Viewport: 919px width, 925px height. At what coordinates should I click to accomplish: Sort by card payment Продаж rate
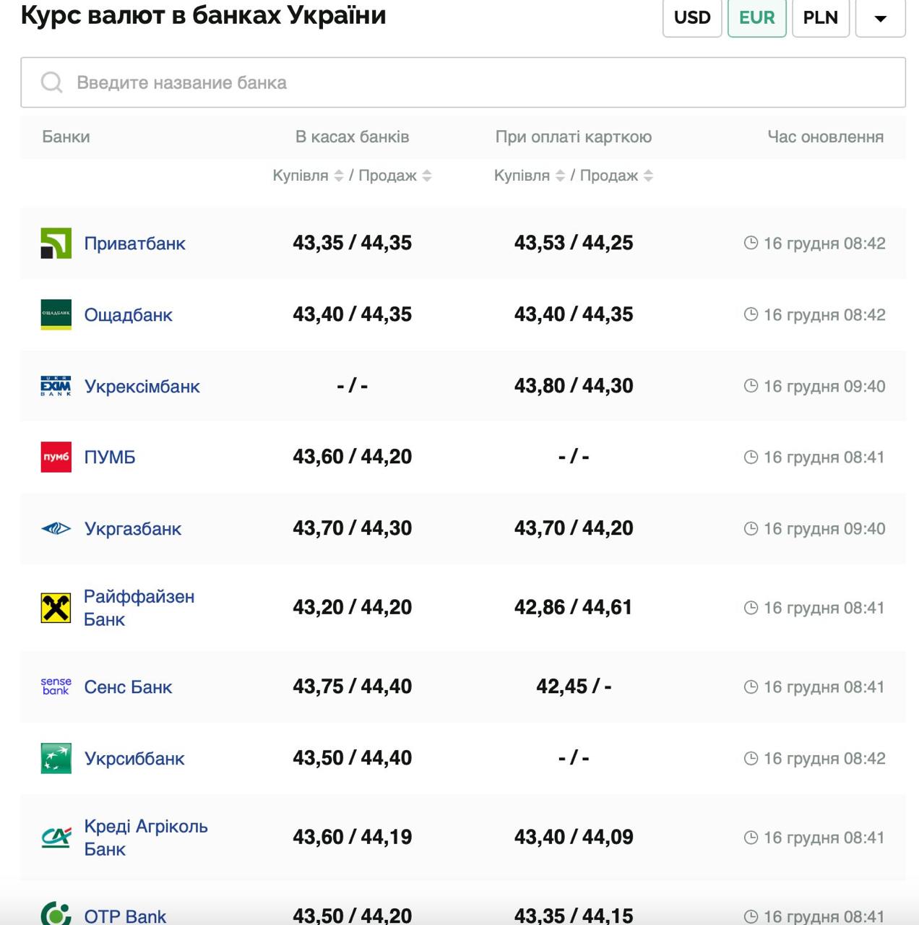pyautogui.click(x=648, y=176)
